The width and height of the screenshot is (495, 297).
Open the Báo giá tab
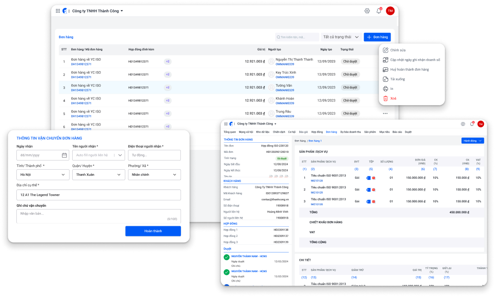click(x=303, y=132)
